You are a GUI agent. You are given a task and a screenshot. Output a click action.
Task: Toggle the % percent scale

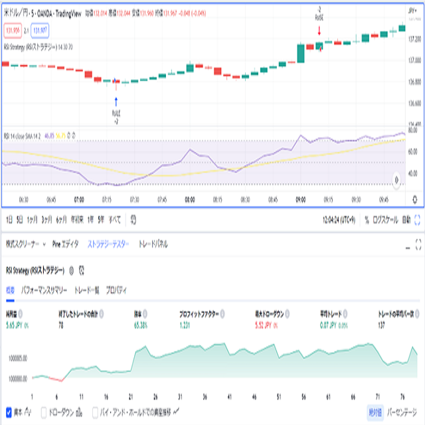pyautogui.click(x=367, y=220)
